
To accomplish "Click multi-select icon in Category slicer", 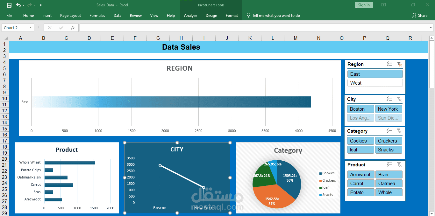I will (389, 131).
